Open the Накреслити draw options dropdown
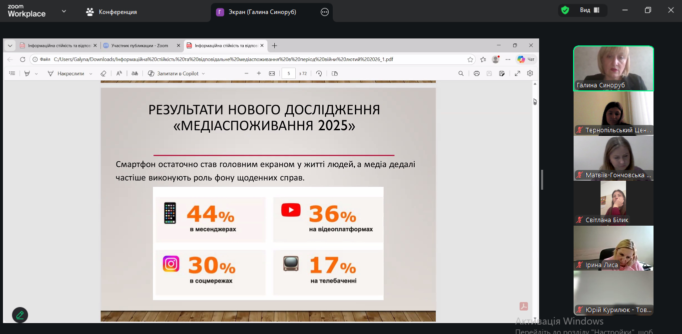Image resolution: width=682 pixels, height=334 pixels. click(x=90, y=74)
